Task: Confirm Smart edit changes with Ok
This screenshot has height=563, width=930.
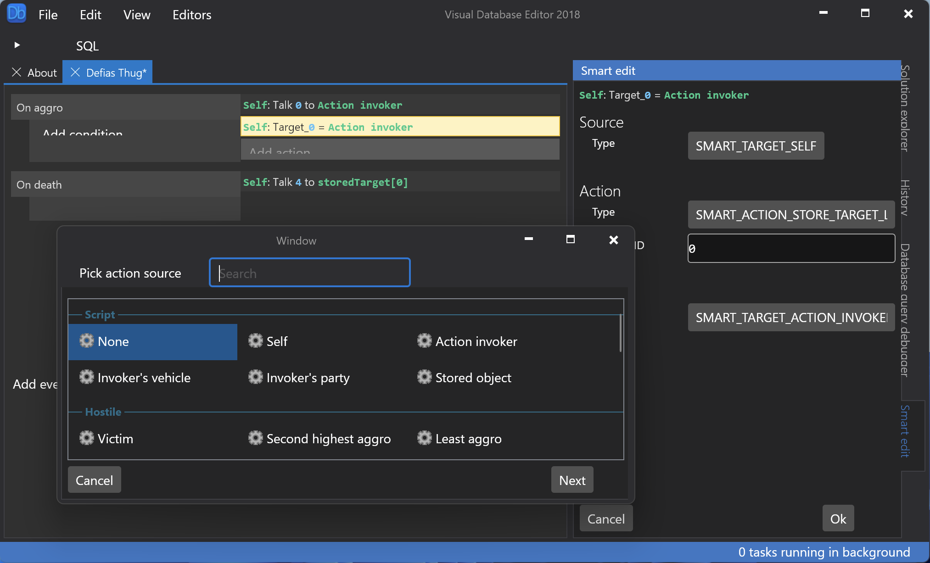Action: click(x=837, y=518)
